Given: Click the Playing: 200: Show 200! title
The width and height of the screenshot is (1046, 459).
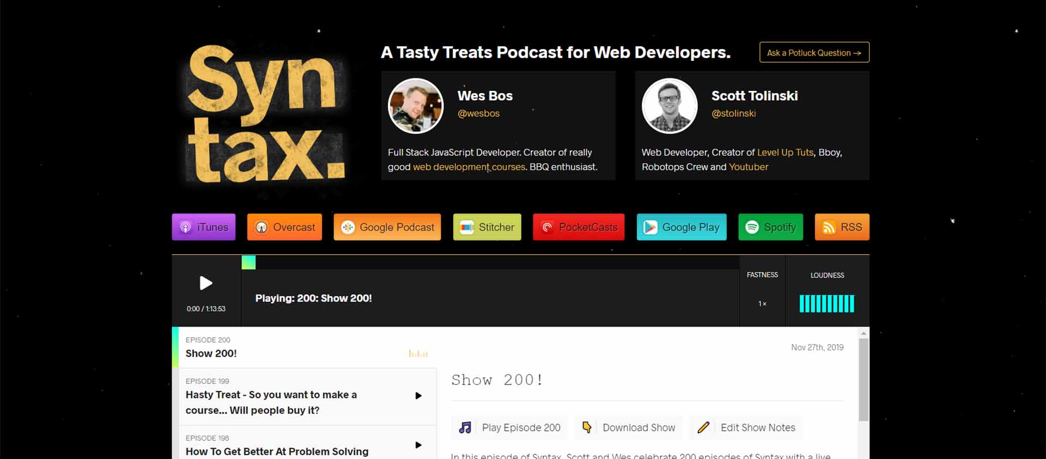Looking at the screenshot, I should pyautogui.click(x=314, y=298).
